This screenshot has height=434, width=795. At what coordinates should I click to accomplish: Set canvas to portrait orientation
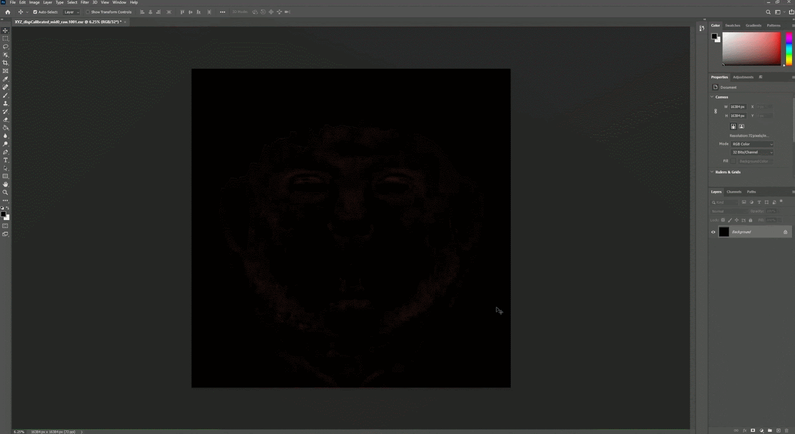point(733,126)
